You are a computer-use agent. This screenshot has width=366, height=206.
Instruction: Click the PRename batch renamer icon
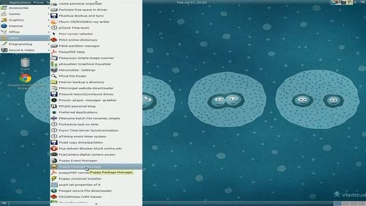tap(54, 118)
